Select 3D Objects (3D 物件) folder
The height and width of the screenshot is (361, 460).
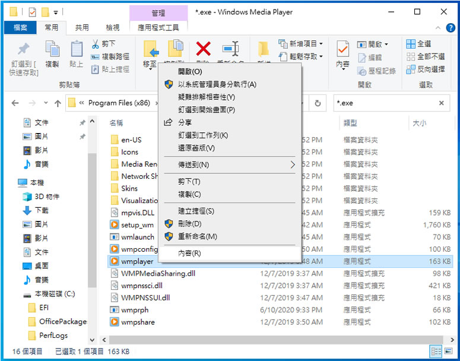pyautogui.click(x=41, y=197)
